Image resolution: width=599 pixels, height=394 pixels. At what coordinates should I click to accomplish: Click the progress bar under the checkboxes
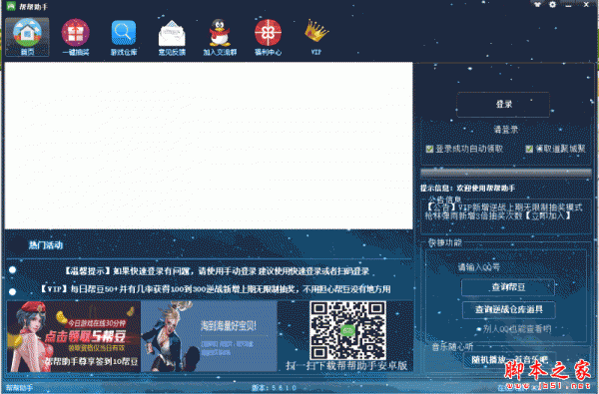[x=506, y=173]
